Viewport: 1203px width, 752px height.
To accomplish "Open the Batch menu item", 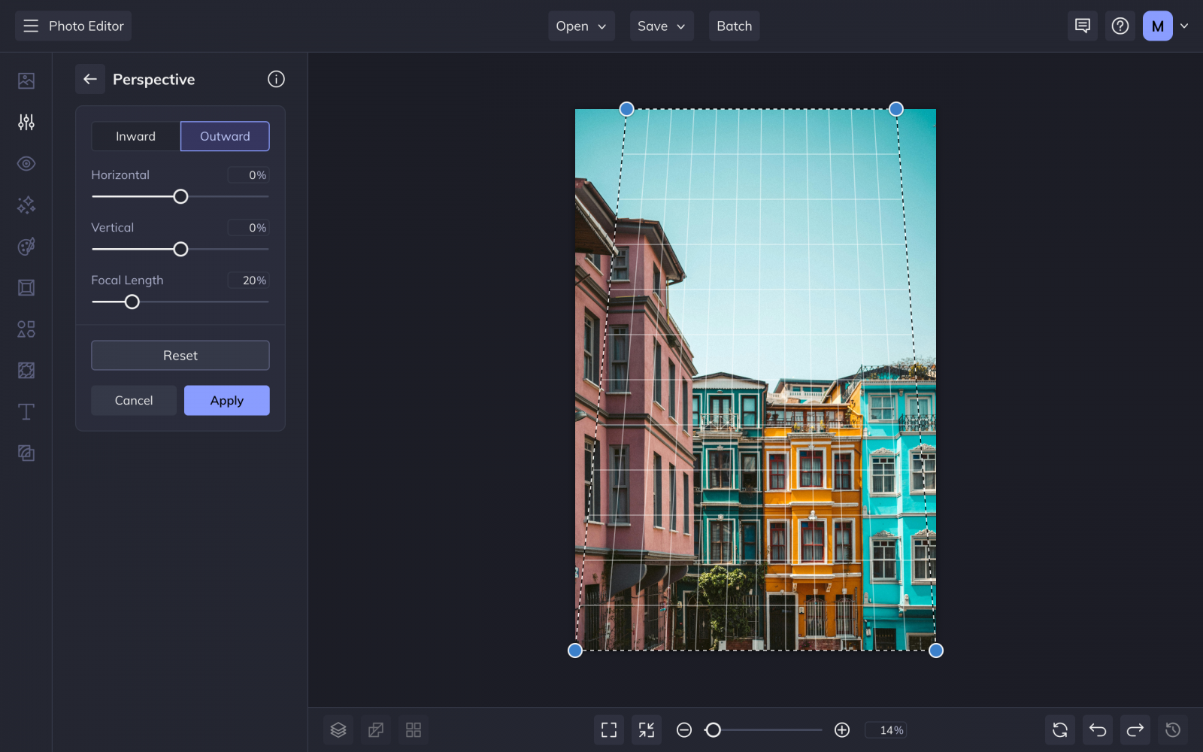I will (x=734, y=26).
